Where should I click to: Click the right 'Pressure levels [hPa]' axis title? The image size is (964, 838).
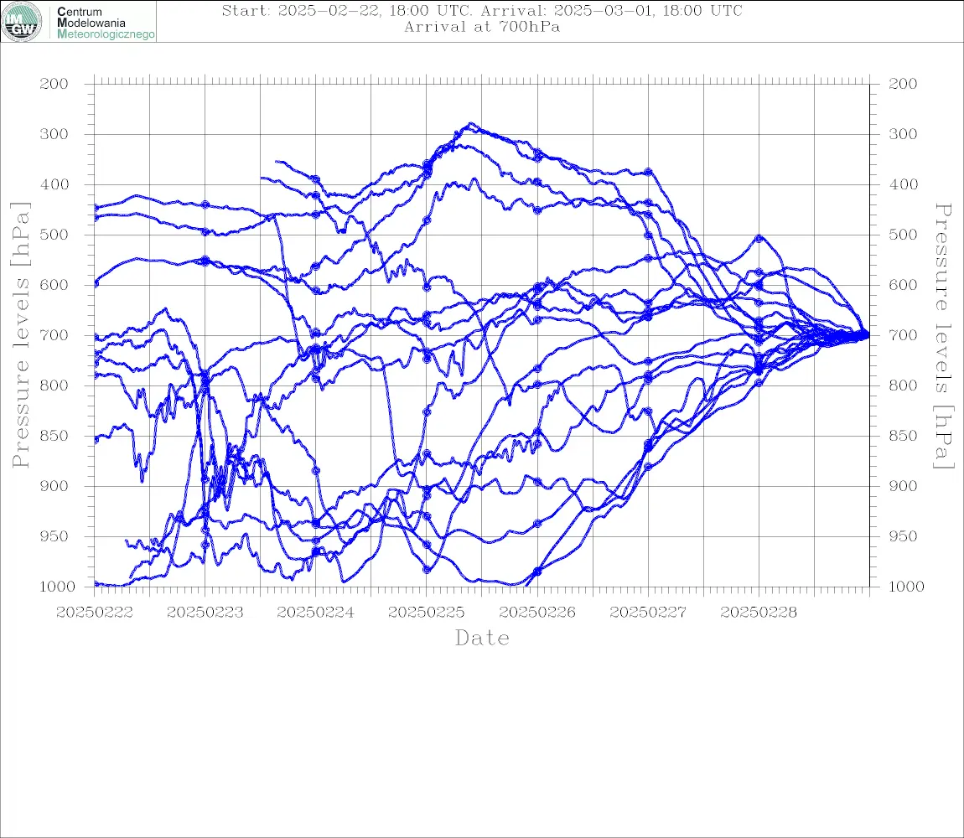(x=943, y=336)
